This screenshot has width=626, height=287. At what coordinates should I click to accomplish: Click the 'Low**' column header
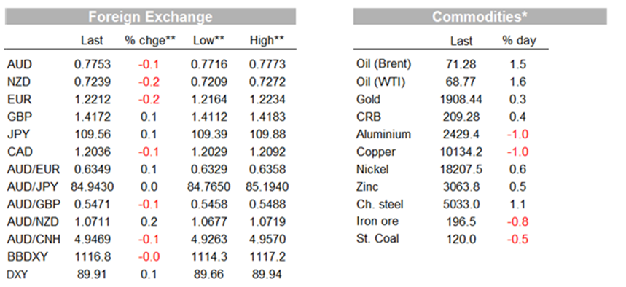(x=209, y=40)
